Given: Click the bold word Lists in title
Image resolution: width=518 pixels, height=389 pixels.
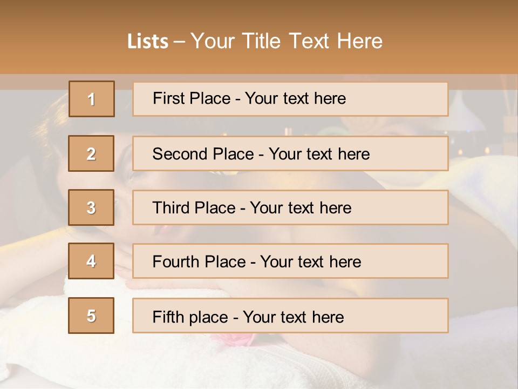Looking at the screenshot, I should point(148,42).
